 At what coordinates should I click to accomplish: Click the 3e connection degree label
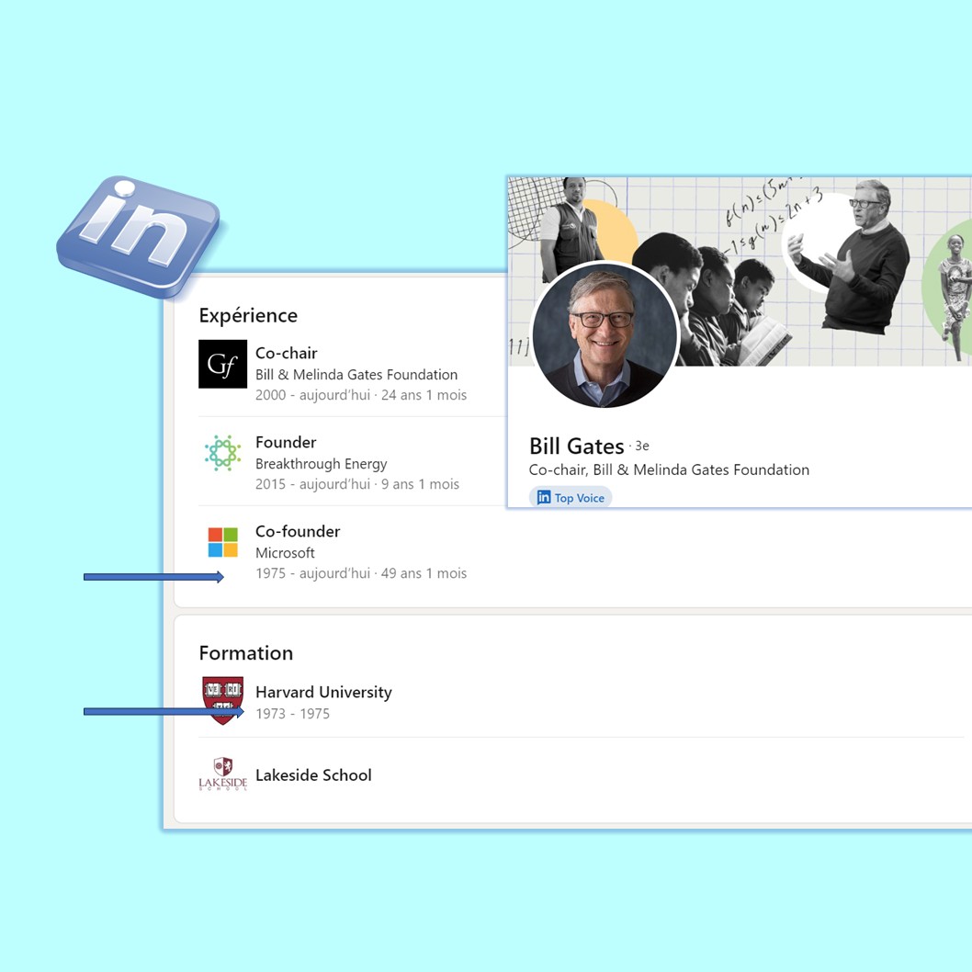point(641,446)
